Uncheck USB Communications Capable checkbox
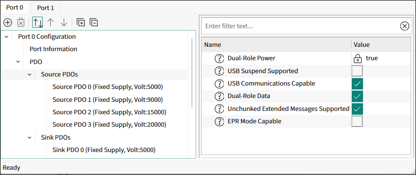The image size is (416, 175). pos(357,84)
